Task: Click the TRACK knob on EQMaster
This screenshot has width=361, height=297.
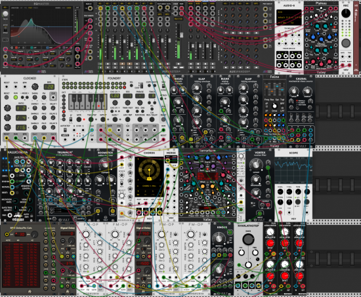Action: pos(5,14)
